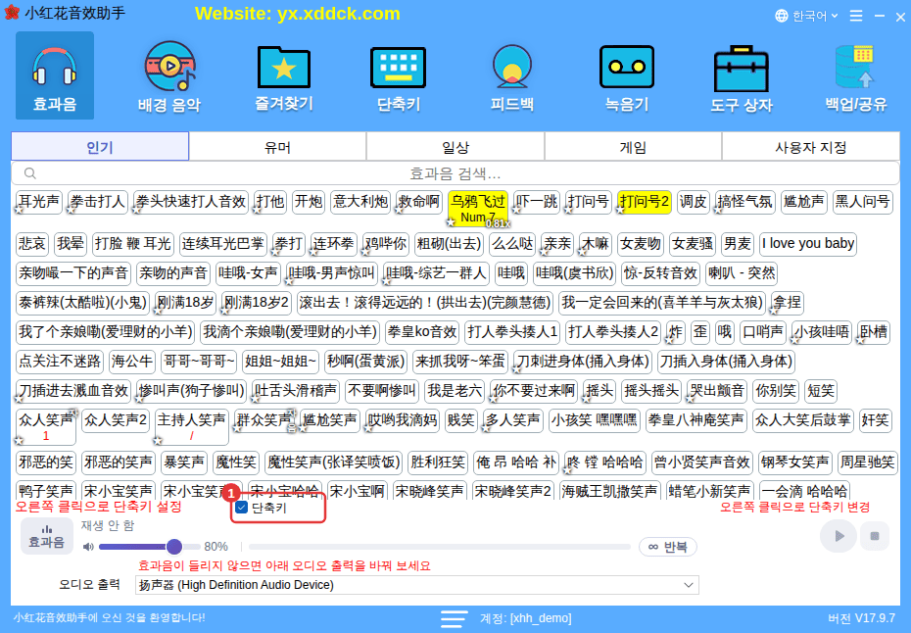Click the playback progress bar

coord(439,547)
